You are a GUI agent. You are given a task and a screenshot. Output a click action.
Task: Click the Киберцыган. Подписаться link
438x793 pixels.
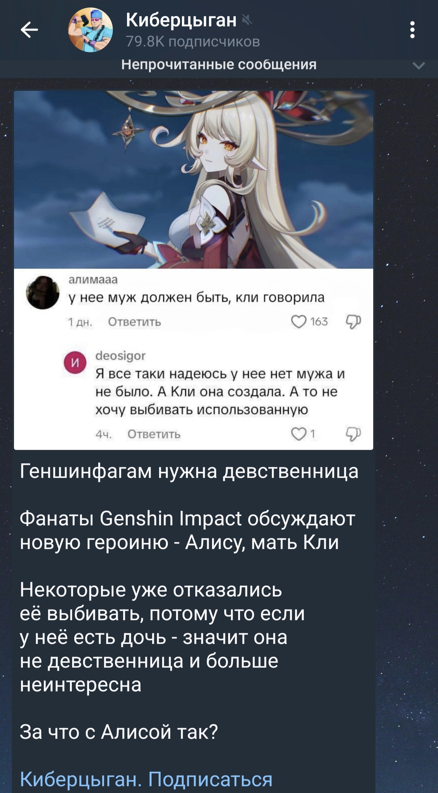pos(146,779)
